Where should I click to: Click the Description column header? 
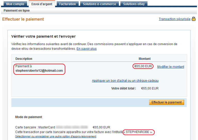(24, 59)
